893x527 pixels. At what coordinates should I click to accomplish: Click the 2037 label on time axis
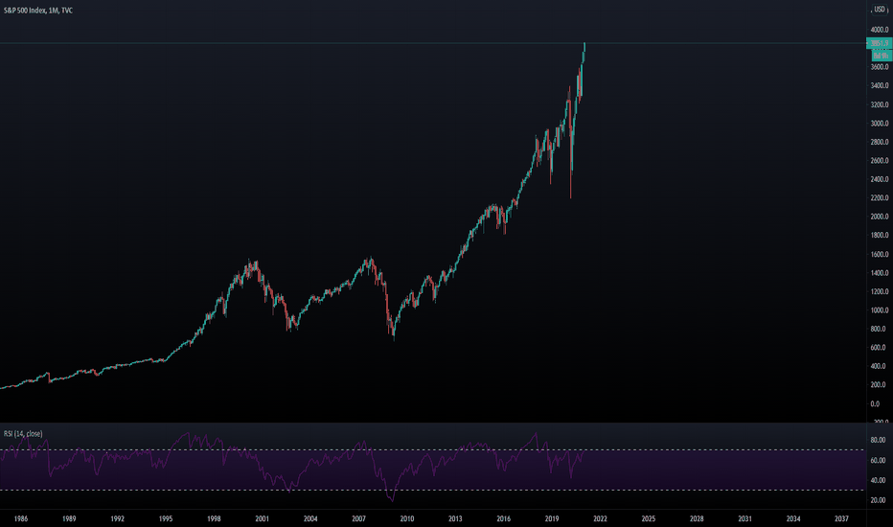(841, 518)
